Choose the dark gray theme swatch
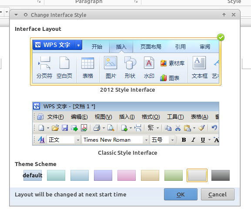This screenshot has height=216, width=251. click(x=221, y=175)
